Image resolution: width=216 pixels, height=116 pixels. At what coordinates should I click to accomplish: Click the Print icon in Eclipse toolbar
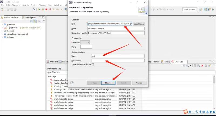[x=15, y=9]
